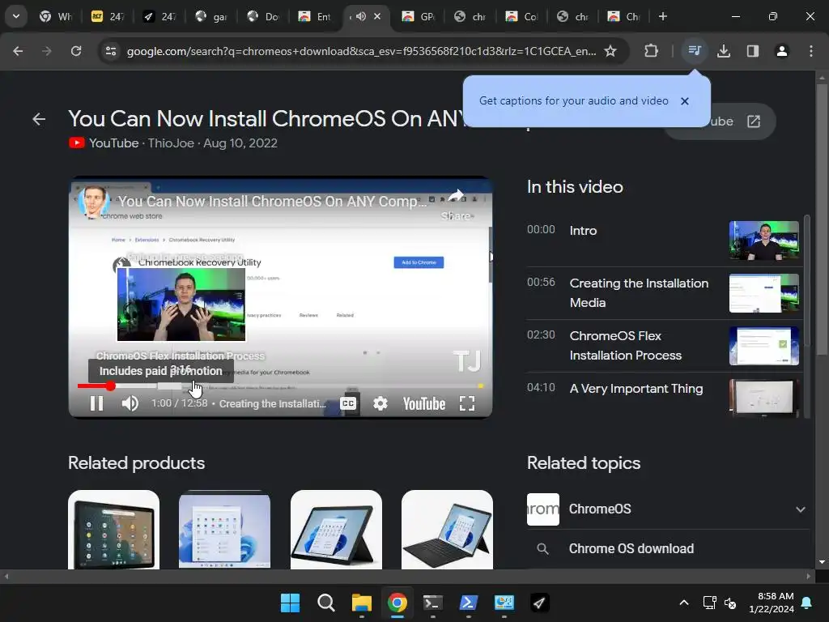
Task: Switch to the 'Do' tab
Action: click(x=263, y=16)
